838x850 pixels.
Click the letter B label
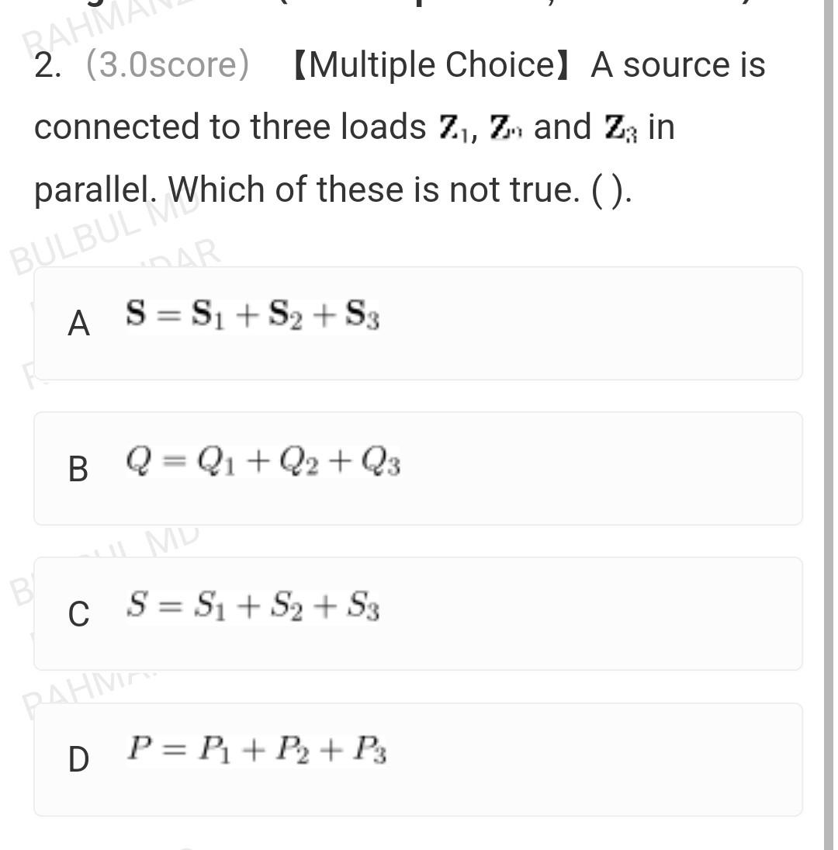(x=78, y=470)
